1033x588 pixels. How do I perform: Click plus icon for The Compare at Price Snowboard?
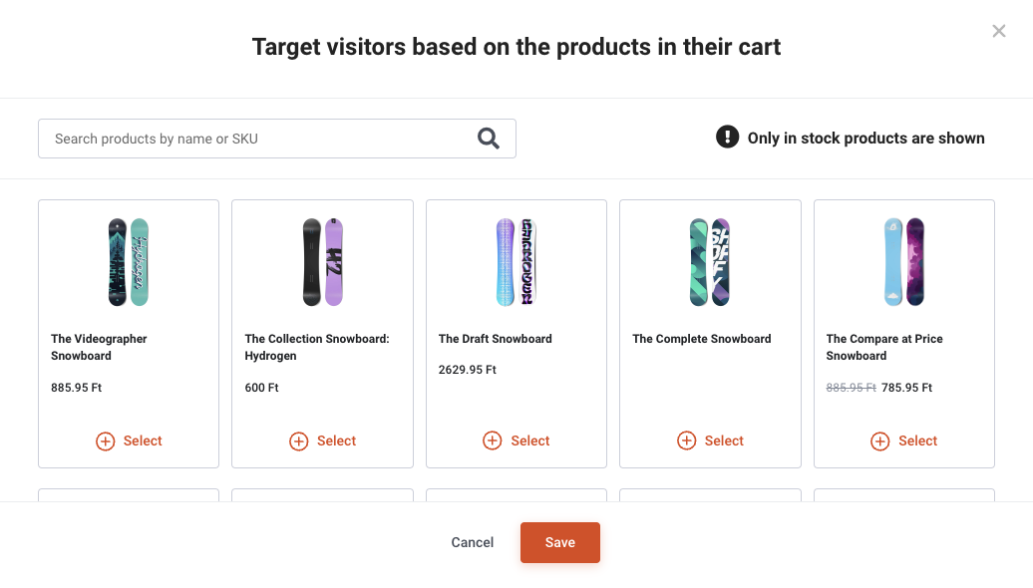(x=880, y=441)
